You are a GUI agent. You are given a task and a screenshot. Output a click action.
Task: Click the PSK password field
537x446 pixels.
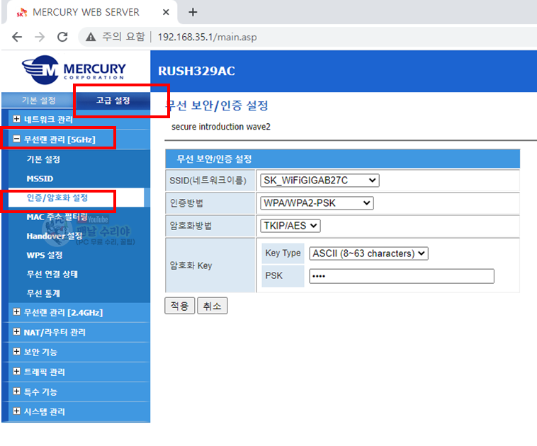click(402, 276)
